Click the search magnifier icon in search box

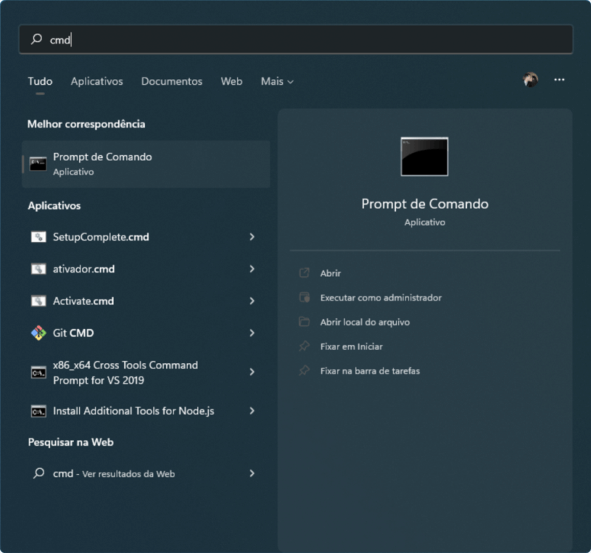tap(36, 39)
